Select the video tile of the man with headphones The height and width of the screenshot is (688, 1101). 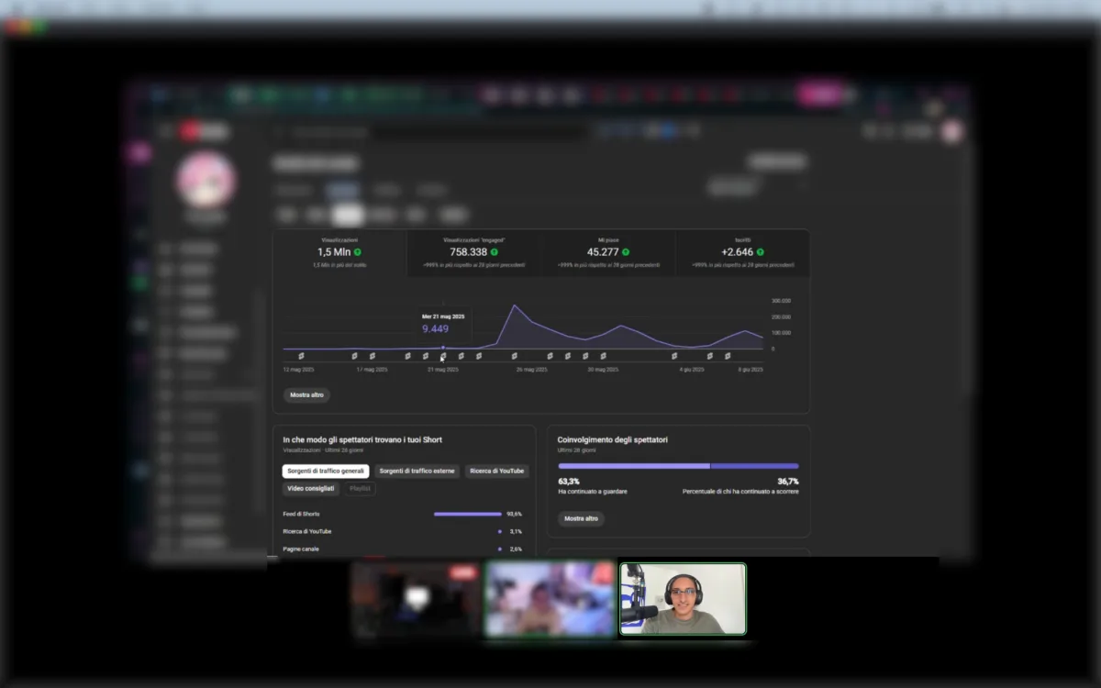(x=684, y=598)
